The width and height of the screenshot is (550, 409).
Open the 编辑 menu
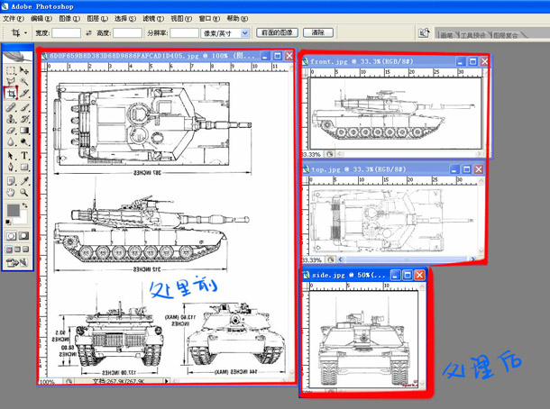coord(41,19)
